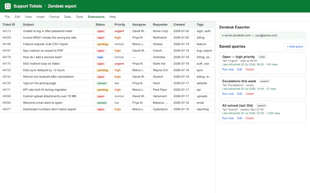Select the 'reporting' tags cell

[x=205, y=109]
